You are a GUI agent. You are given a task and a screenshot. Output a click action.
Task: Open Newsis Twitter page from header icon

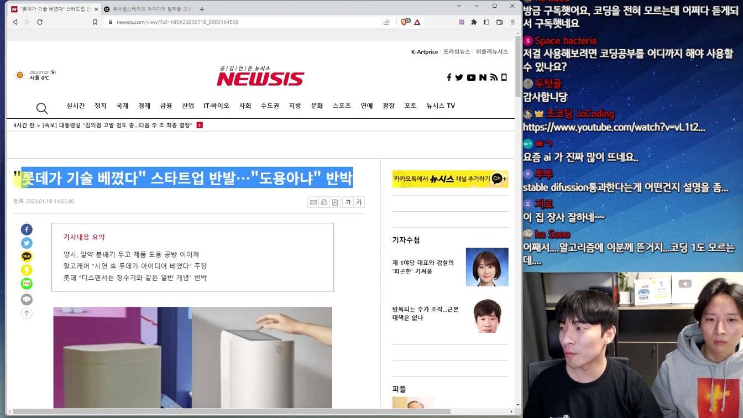[459, 78]
